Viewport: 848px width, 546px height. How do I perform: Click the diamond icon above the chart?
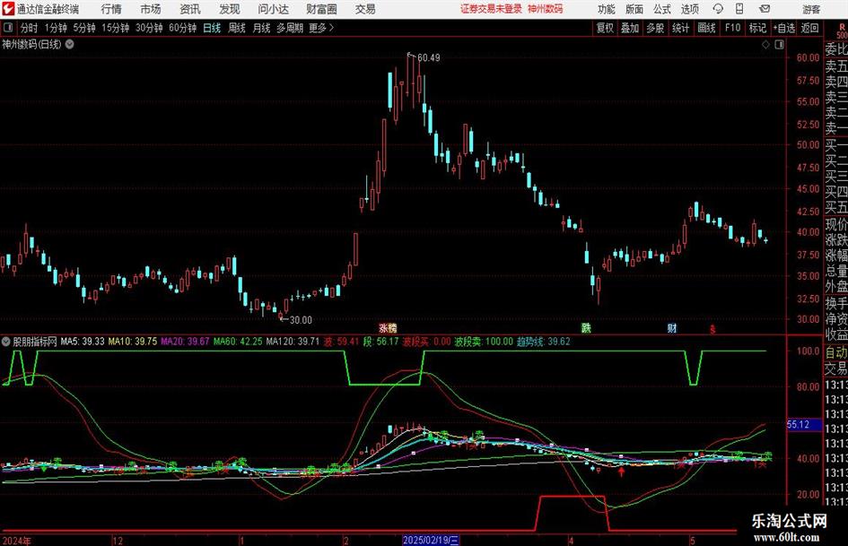pos(765,45)
